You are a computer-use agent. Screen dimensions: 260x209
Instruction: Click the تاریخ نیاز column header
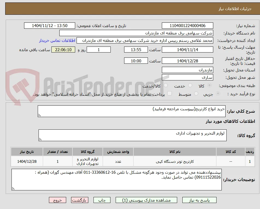coord(27,152)
